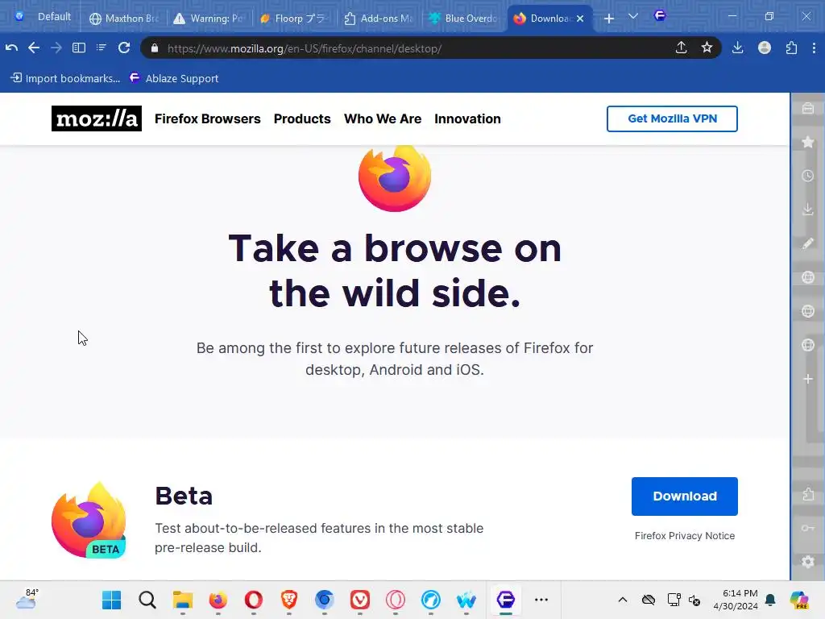Switch to the Add-ons Manager tab

point(379,19)
